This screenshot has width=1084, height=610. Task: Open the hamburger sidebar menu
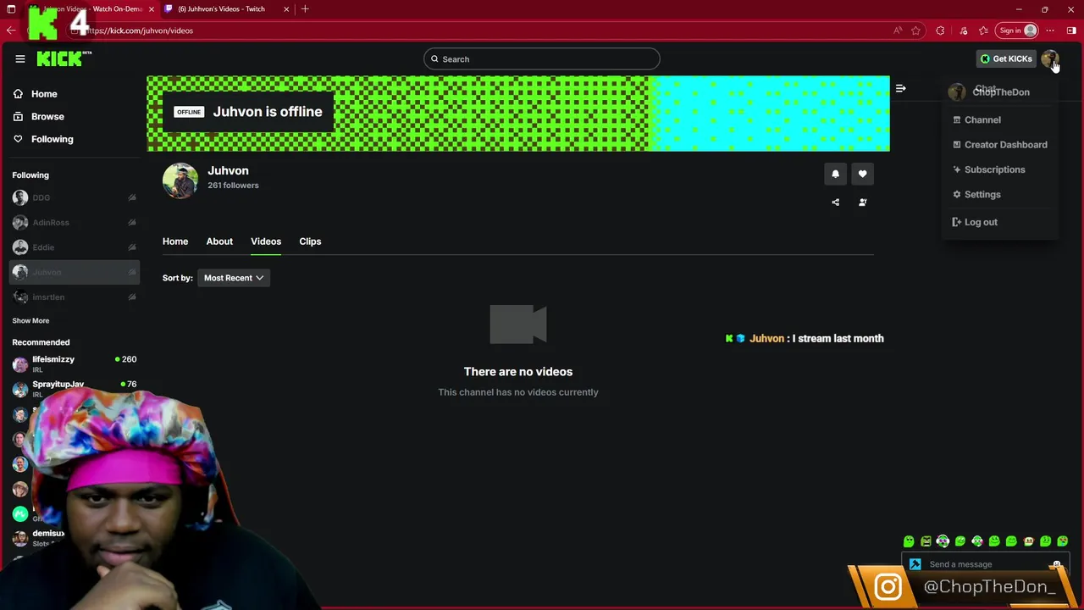[20, 58]
